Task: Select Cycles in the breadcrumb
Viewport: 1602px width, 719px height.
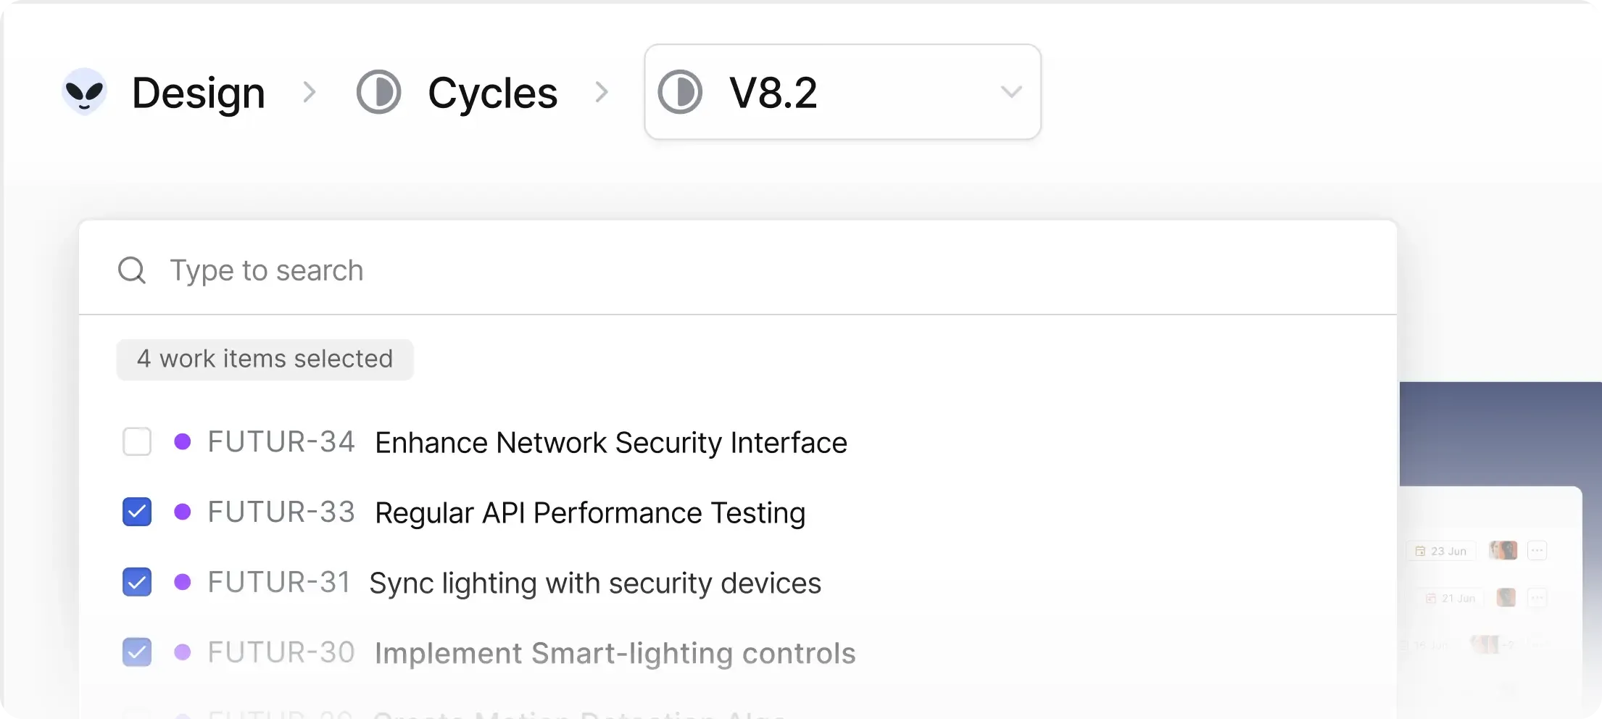Action: (x=492, y=91)
